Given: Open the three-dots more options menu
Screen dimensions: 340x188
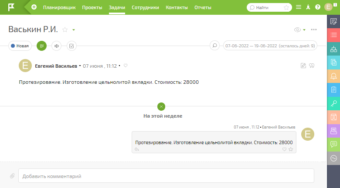Looking at the screenshot, I should tap(314, 30).
